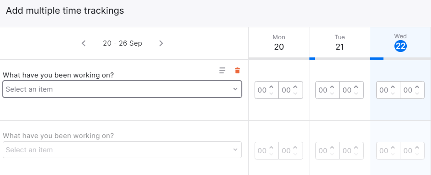Delete first time tracking row via trash icon
The height and width of the screenshot is (175, 431).
(238, 70)
